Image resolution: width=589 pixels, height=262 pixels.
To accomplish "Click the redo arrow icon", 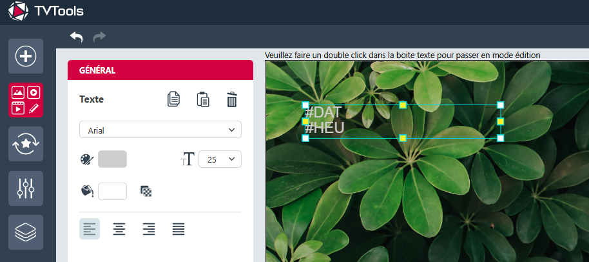I will pyautogui.click(x=99, y=37).
